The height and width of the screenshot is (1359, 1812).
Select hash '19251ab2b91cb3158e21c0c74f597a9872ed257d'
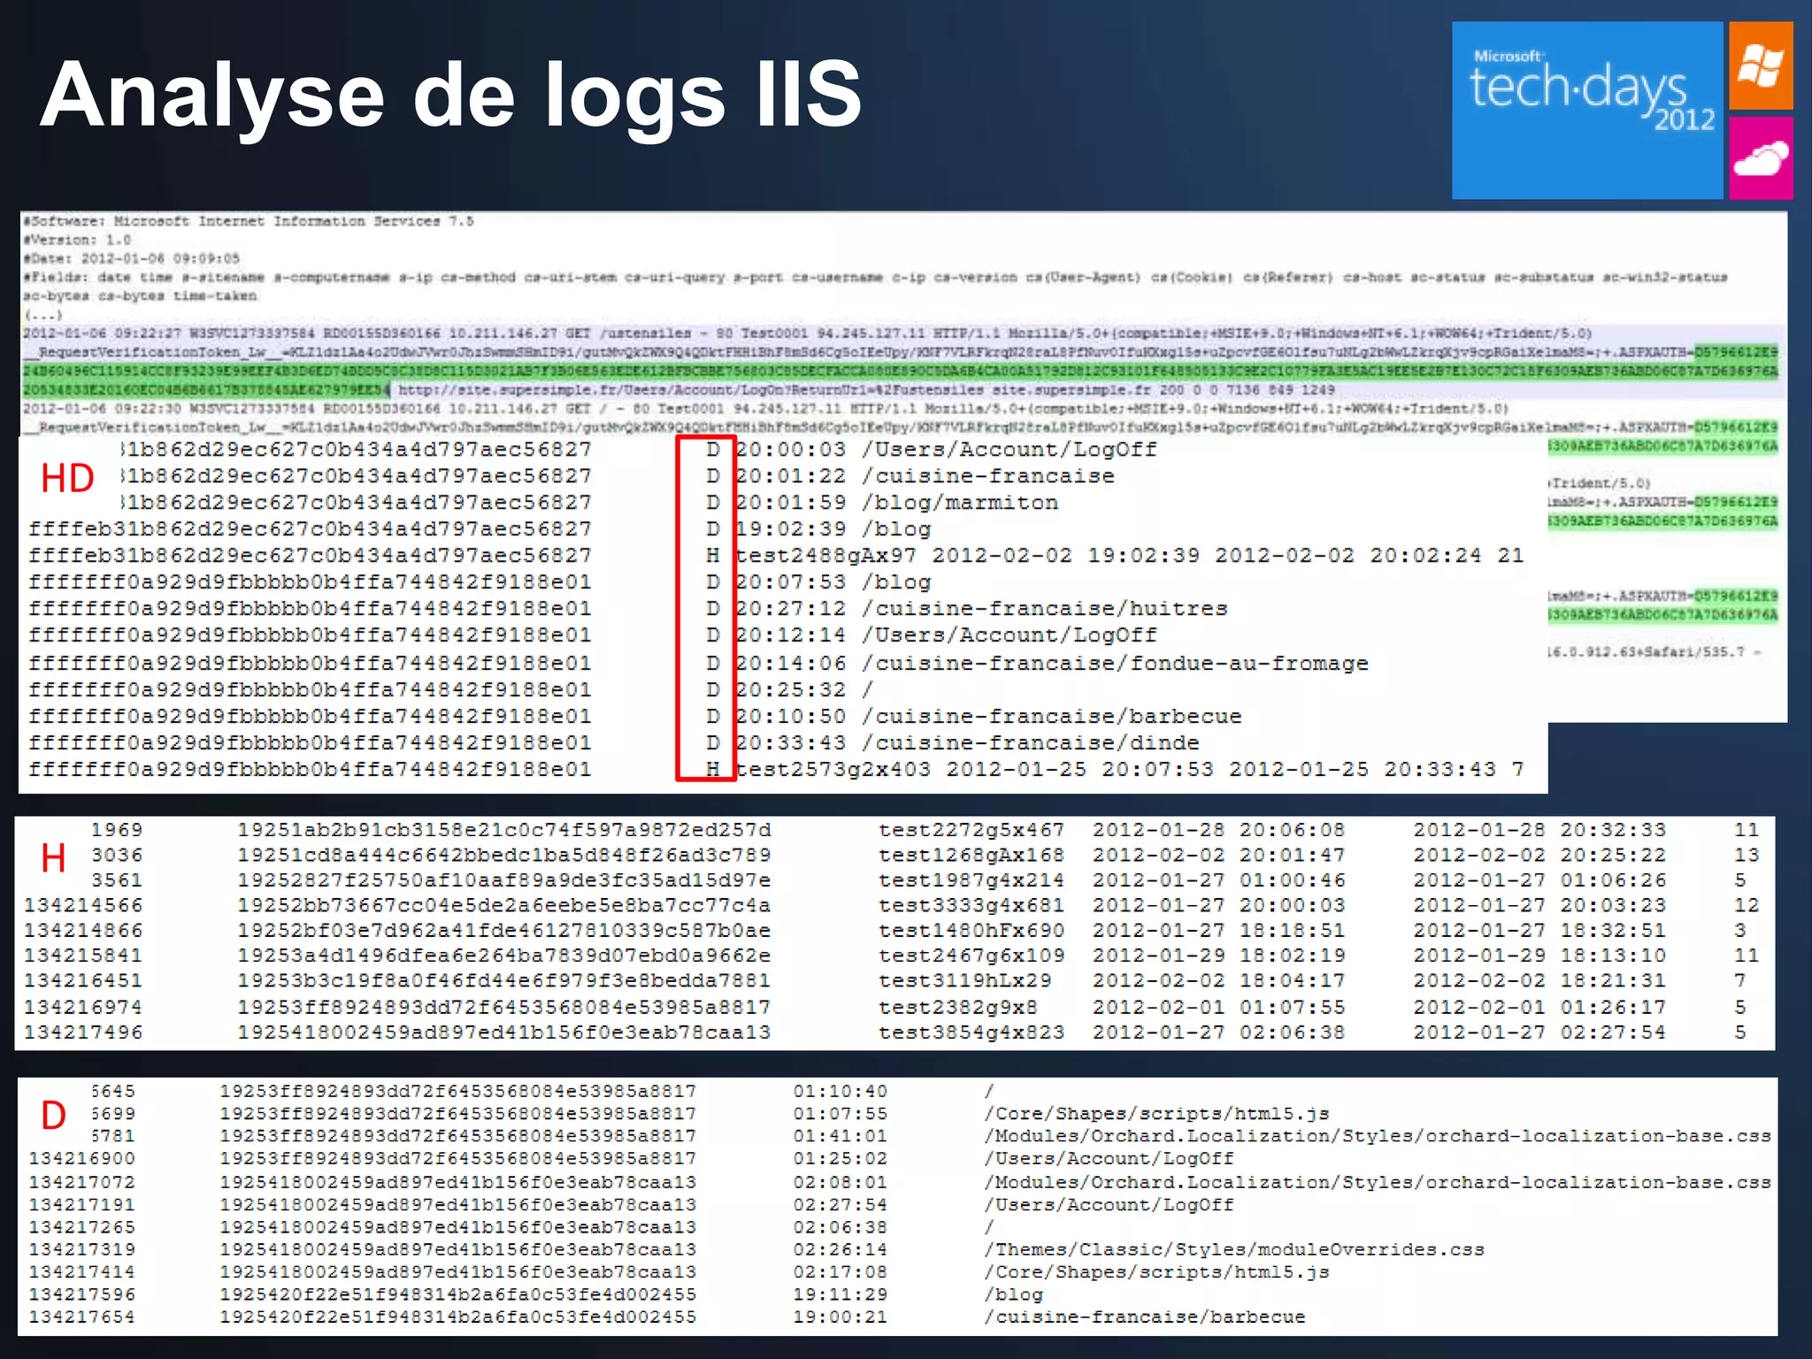click(x=504, y=830)
